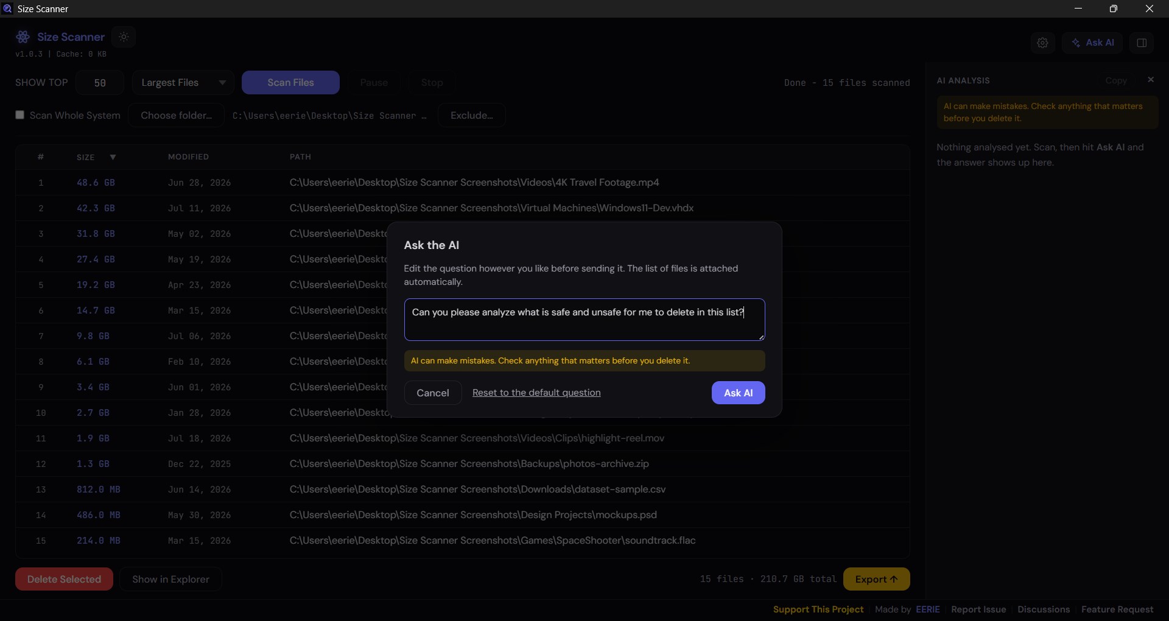Click the v1.0.3 cache version text

coord(61,54)
